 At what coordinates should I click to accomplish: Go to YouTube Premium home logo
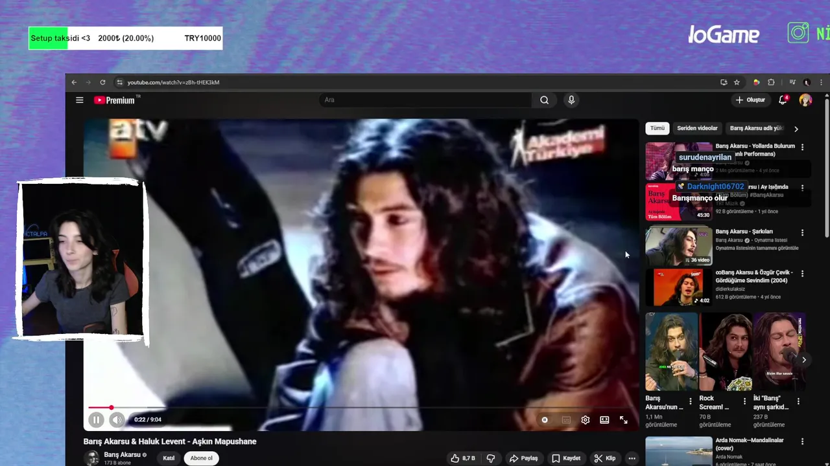pos(115,100)
